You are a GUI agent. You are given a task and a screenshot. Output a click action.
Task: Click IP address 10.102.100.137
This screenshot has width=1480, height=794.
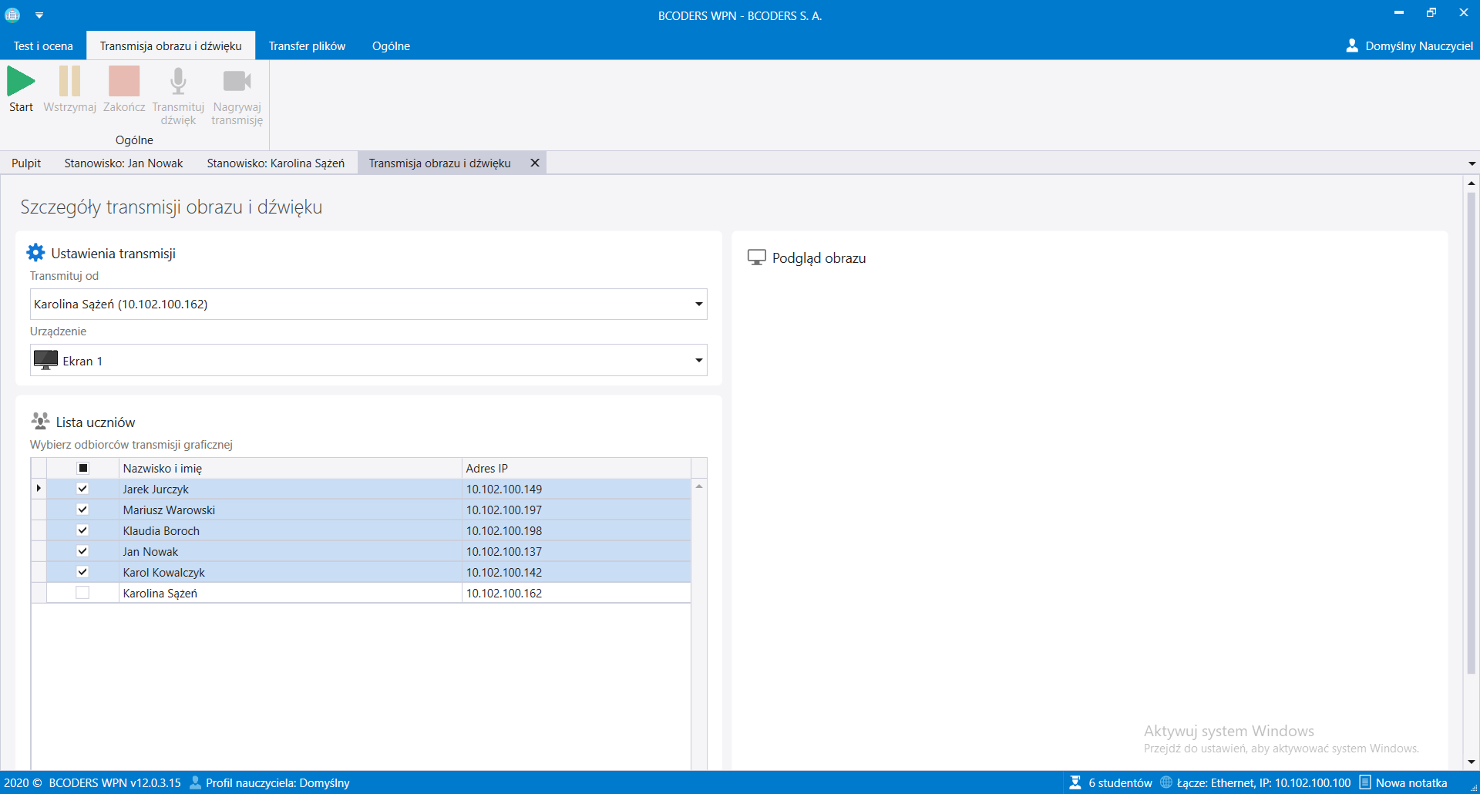(504, 551)
